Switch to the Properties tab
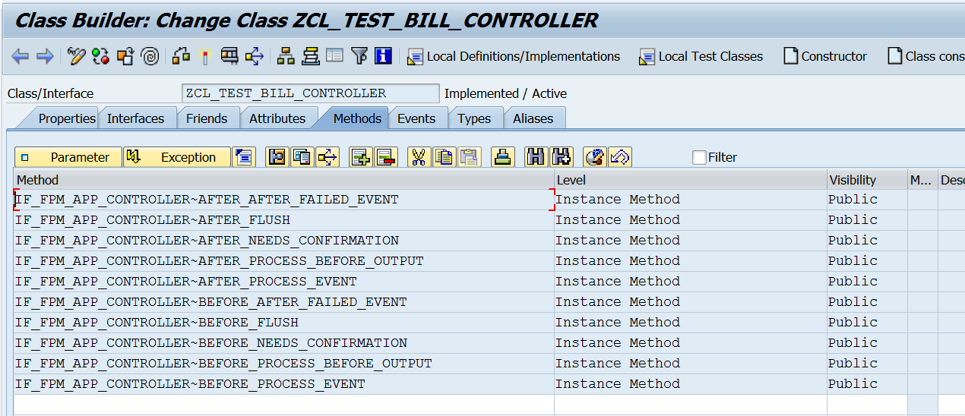The image size is (965, 416). 67,118
